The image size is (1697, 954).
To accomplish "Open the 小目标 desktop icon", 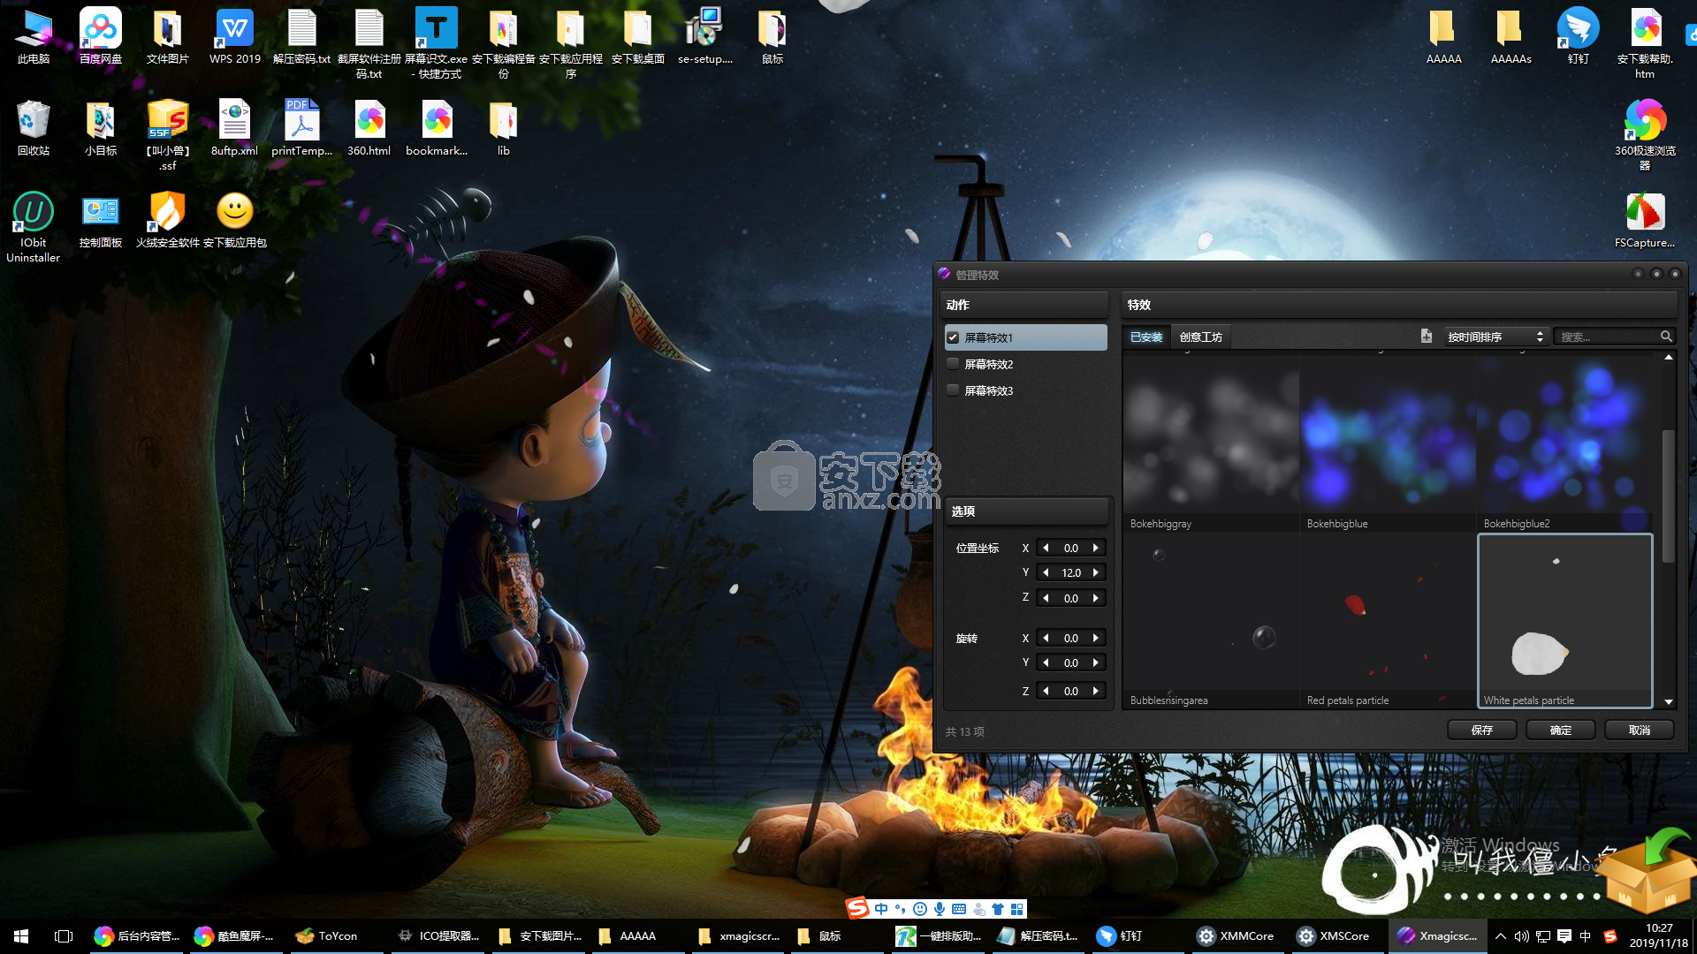I will [x=101, y=128].
